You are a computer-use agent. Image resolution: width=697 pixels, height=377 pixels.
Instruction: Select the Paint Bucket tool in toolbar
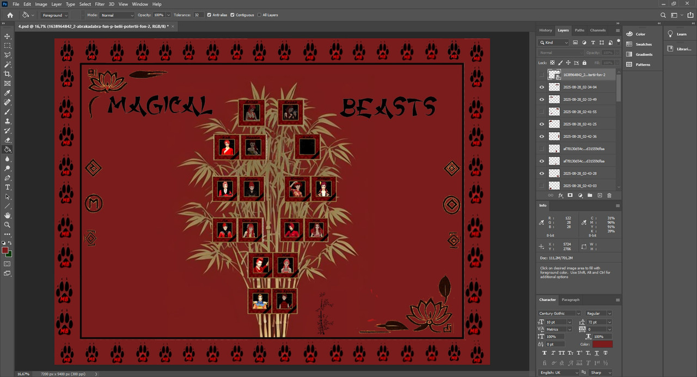point(8,149)
